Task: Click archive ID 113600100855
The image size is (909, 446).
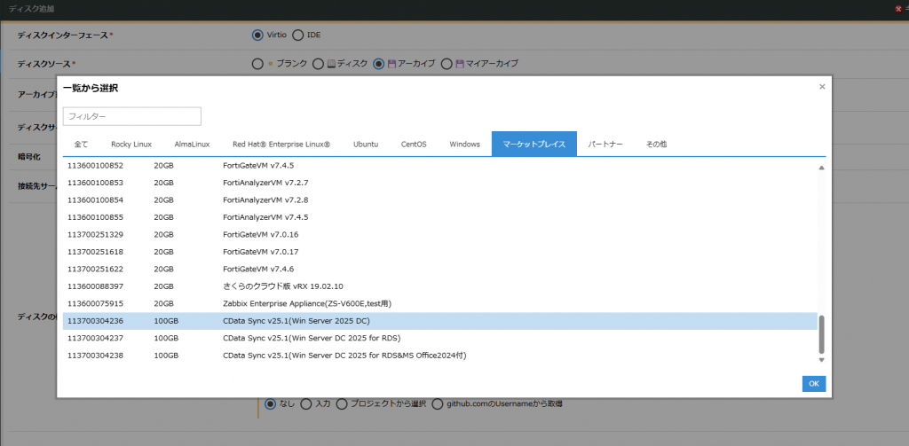Action: (x=96, y=217)
